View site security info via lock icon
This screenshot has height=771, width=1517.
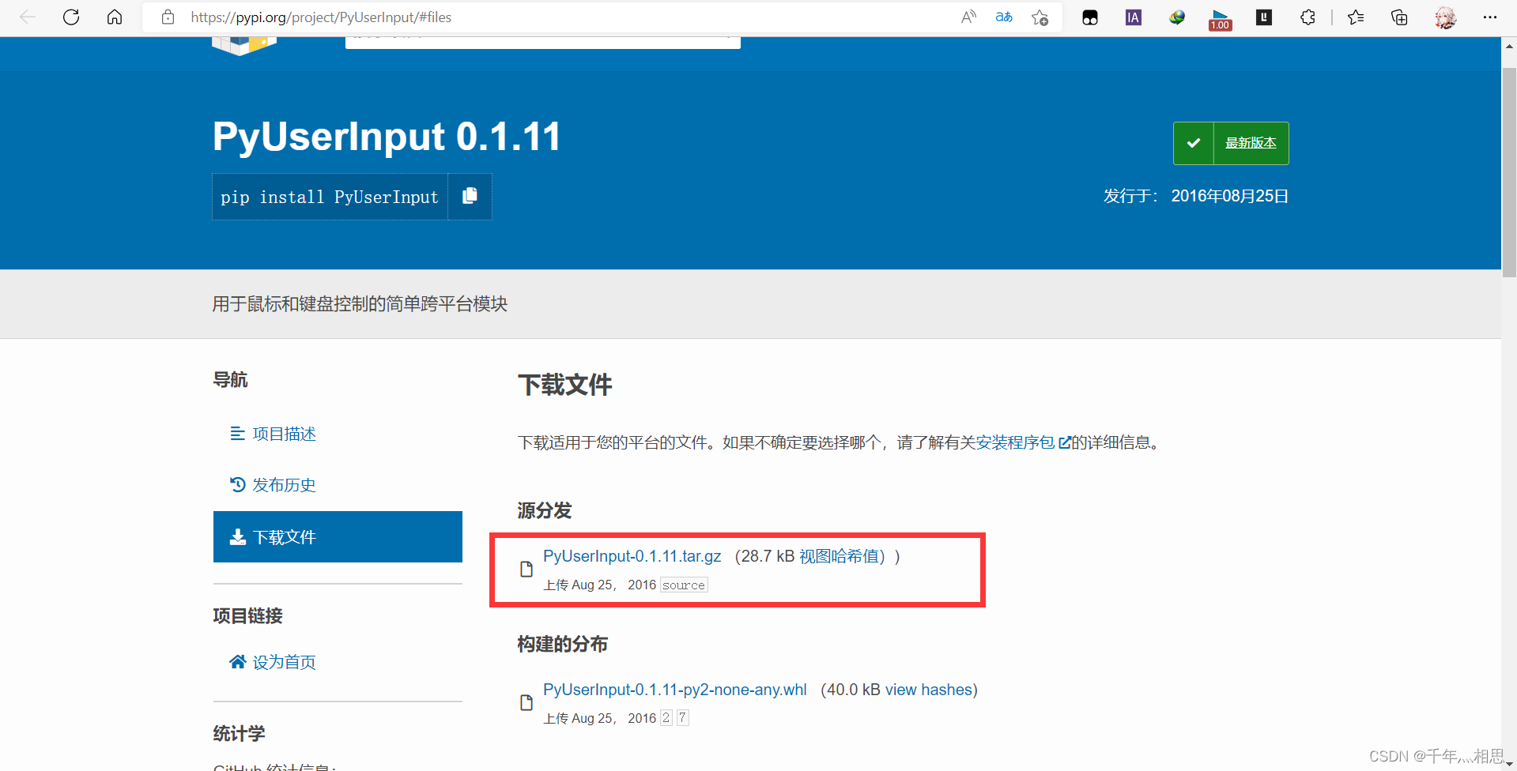point(168,17)
